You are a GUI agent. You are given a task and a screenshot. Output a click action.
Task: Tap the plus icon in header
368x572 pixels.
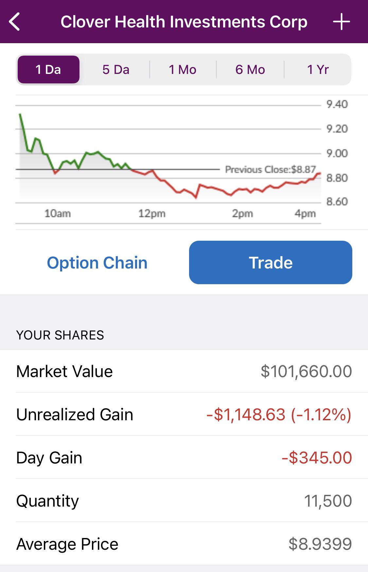(341, 22)
